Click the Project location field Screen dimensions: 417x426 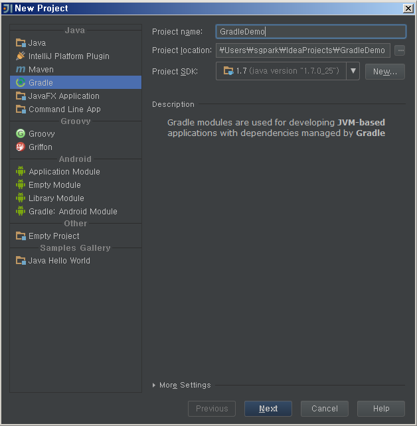click(303, 50)
